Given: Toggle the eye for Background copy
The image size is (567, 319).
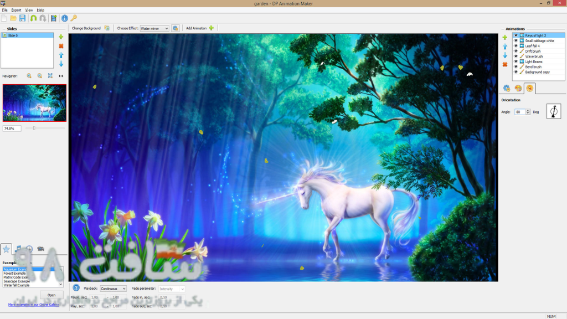Looking at the screenshot, I should point(516,72).
